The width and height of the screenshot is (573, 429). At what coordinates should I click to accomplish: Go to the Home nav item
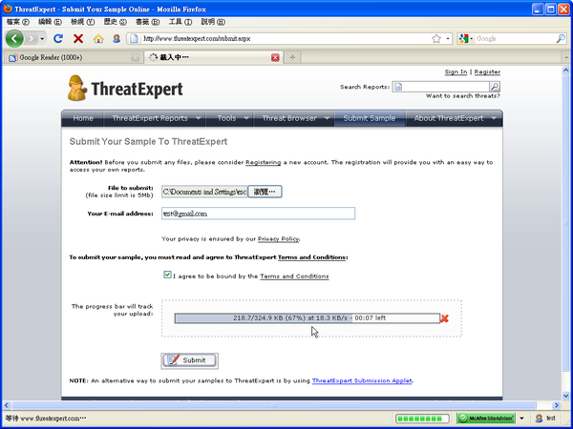pos(83,118)
